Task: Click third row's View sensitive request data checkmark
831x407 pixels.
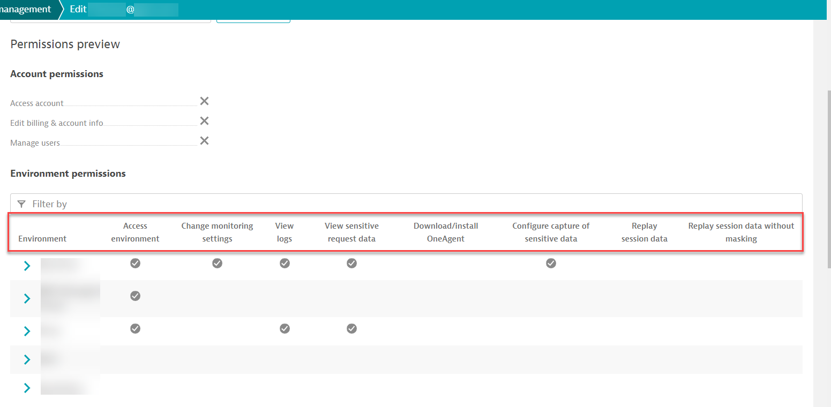Action: tap(351, 328)
